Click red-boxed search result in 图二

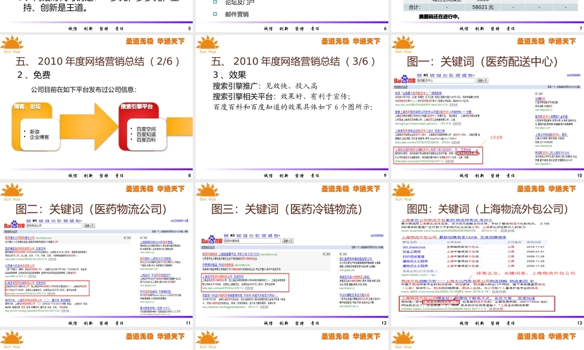click(x=47, y=288)
